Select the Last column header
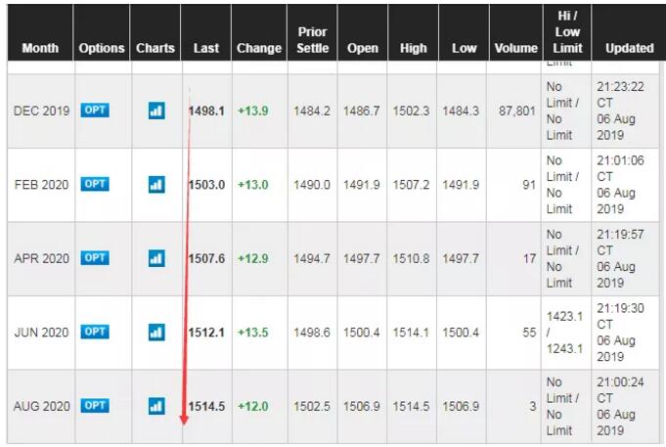 pos(206,48)
